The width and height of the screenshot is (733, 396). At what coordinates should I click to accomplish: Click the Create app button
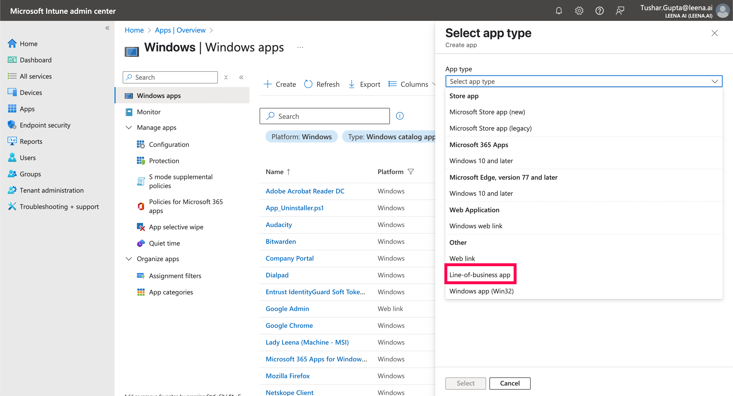(x=280, y=84)
